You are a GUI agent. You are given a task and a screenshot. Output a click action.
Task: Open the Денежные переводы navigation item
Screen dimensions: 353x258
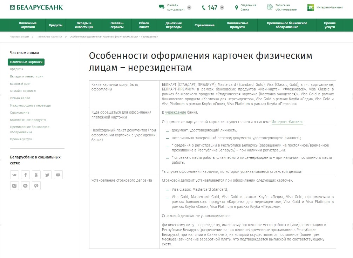[x=174, y=25]
